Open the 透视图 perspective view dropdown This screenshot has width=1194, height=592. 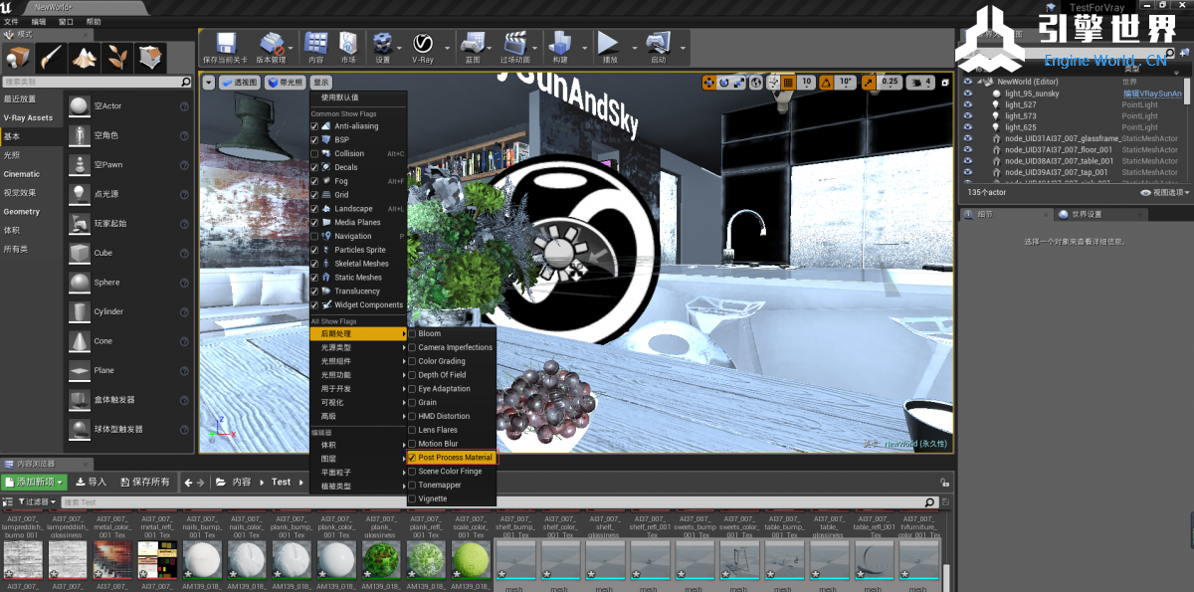[x=240, y=83]
